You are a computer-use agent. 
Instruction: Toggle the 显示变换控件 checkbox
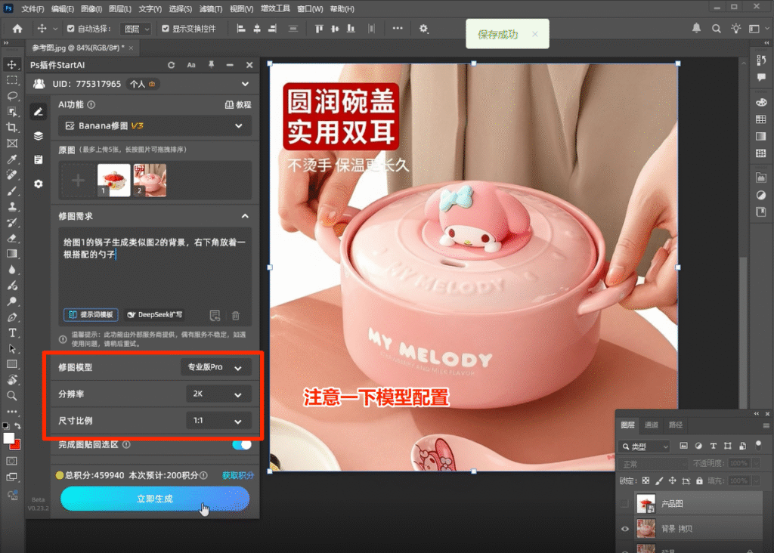pos(166,29)
